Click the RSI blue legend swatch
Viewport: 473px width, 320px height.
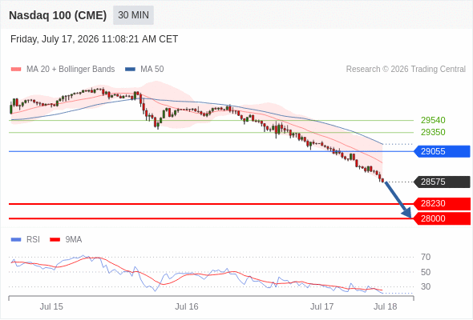[x=16, y=240]
